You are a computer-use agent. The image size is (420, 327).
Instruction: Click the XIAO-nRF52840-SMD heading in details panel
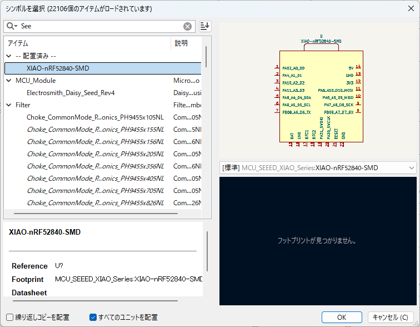pos(45,232)
